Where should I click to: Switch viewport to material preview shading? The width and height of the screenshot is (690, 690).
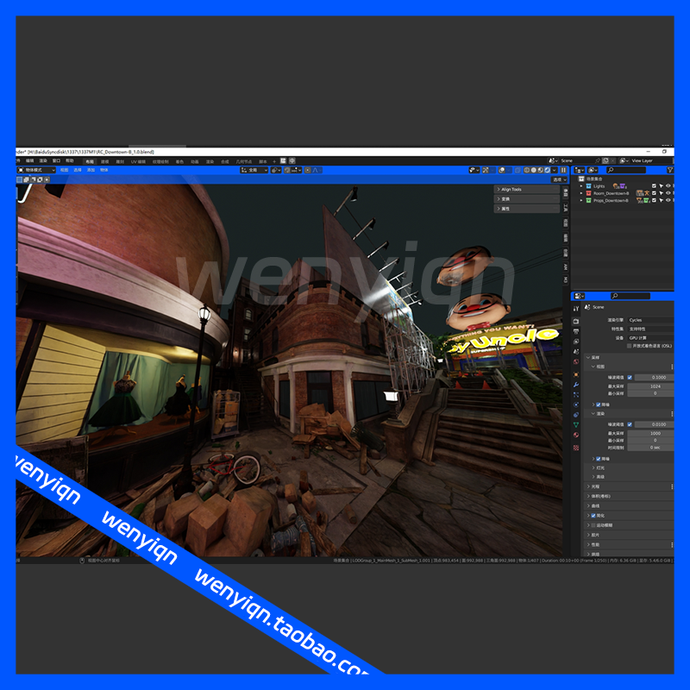pos(541,170)
